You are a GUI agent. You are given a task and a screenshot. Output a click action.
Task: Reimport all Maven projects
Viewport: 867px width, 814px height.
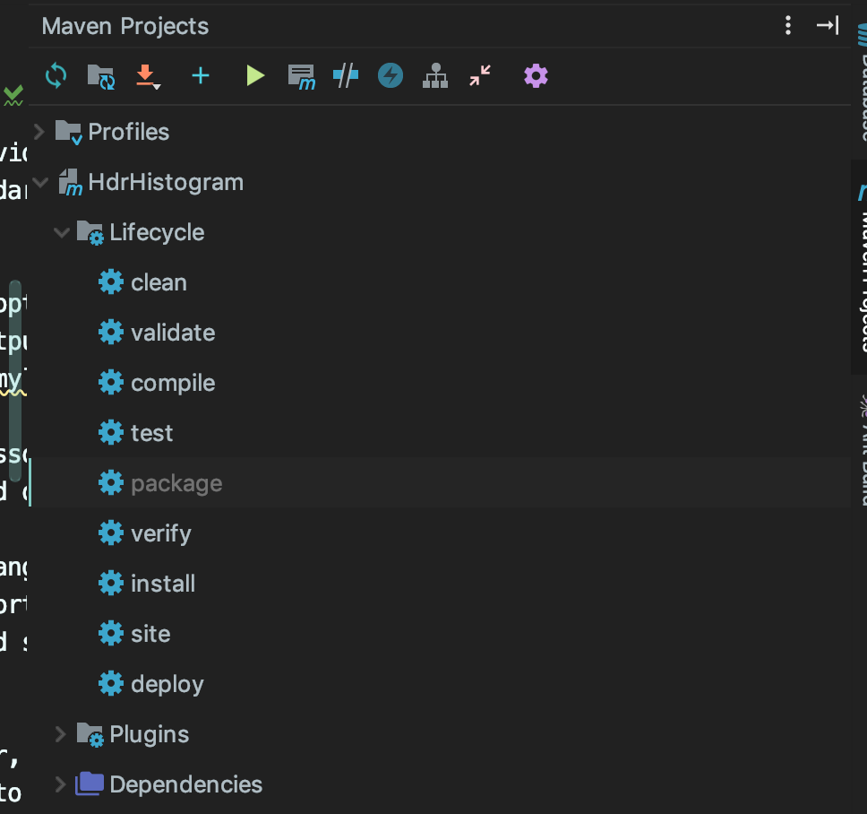point(56,76)
